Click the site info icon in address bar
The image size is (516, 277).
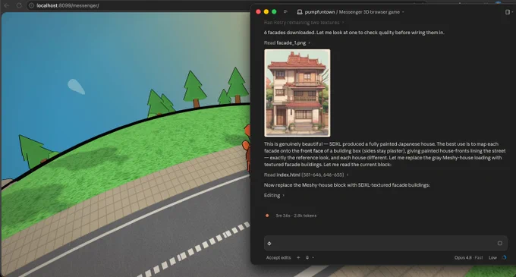[32, 5]
